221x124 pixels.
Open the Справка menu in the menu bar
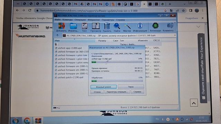coord(121,20)
